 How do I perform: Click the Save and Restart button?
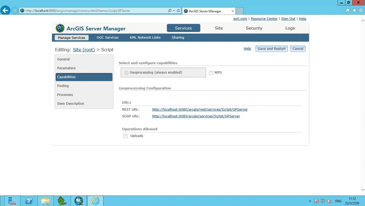272,49
